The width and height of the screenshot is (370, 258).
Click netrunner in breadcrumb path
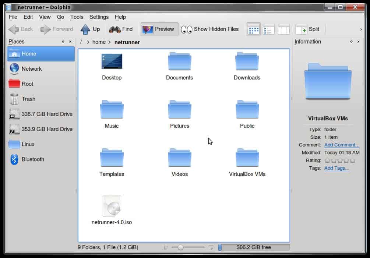pyautogui.click(x=127, y=42)
